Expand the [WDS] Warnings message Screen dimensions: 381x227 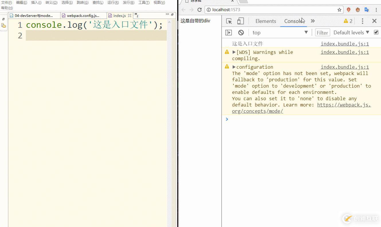coord(234,52)
